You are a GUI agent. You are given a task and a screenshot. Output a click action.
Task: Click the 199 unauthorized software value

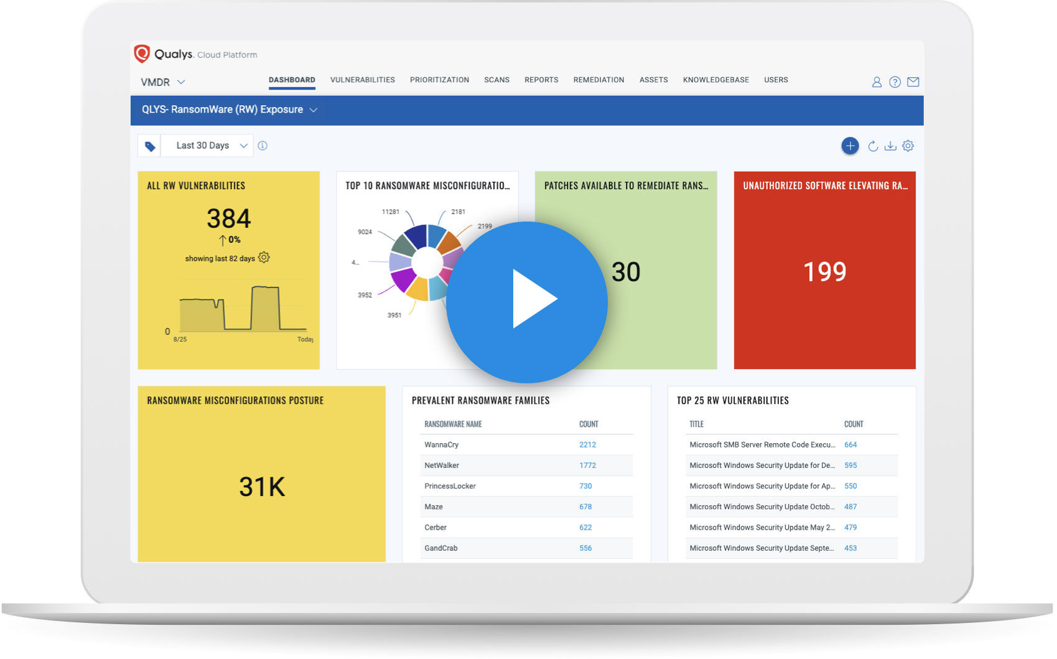click(x=825, y=272)
